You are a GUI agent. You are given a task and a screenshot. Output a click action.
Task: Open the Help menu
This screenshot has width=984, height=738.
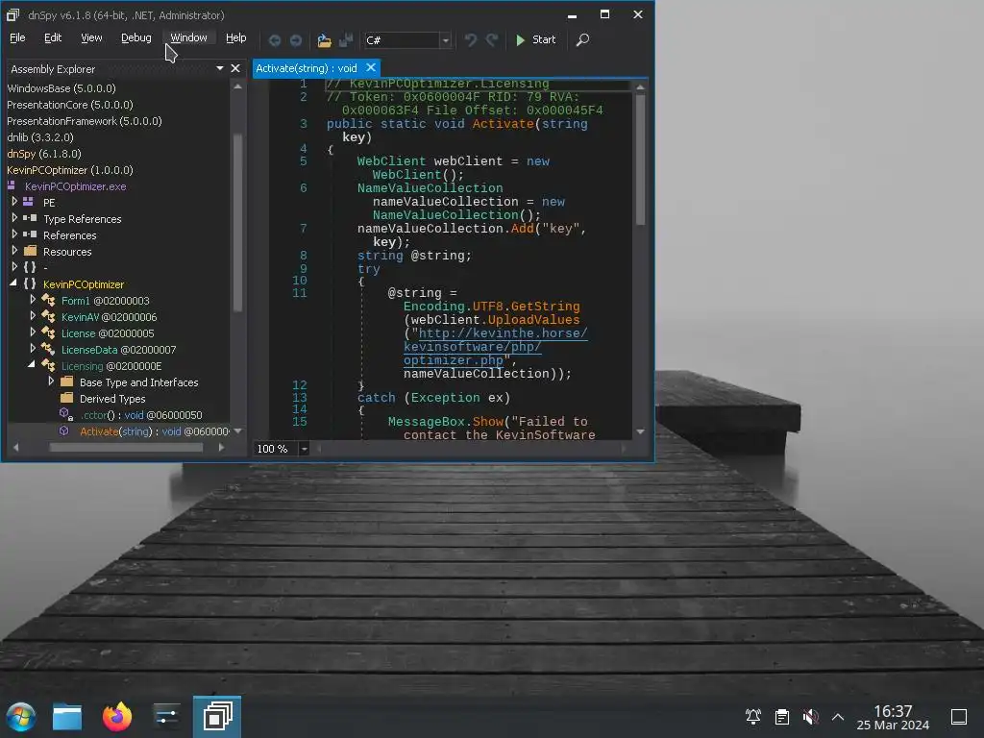pos(236,37)
